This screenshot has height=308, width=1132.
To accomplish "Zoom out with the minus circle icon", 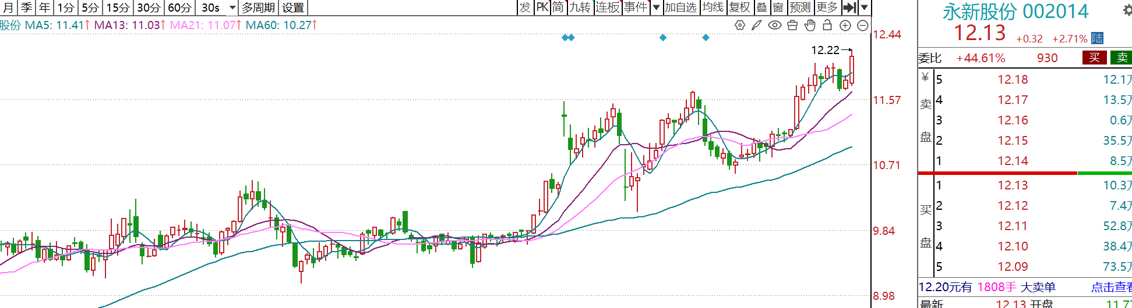I will point(863,26).
